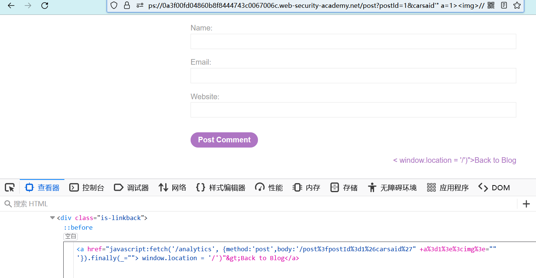Screen dimensions: 536x278
Task: Activate the element picker tool
Action: pyautogui.click(x=10, y=188)
